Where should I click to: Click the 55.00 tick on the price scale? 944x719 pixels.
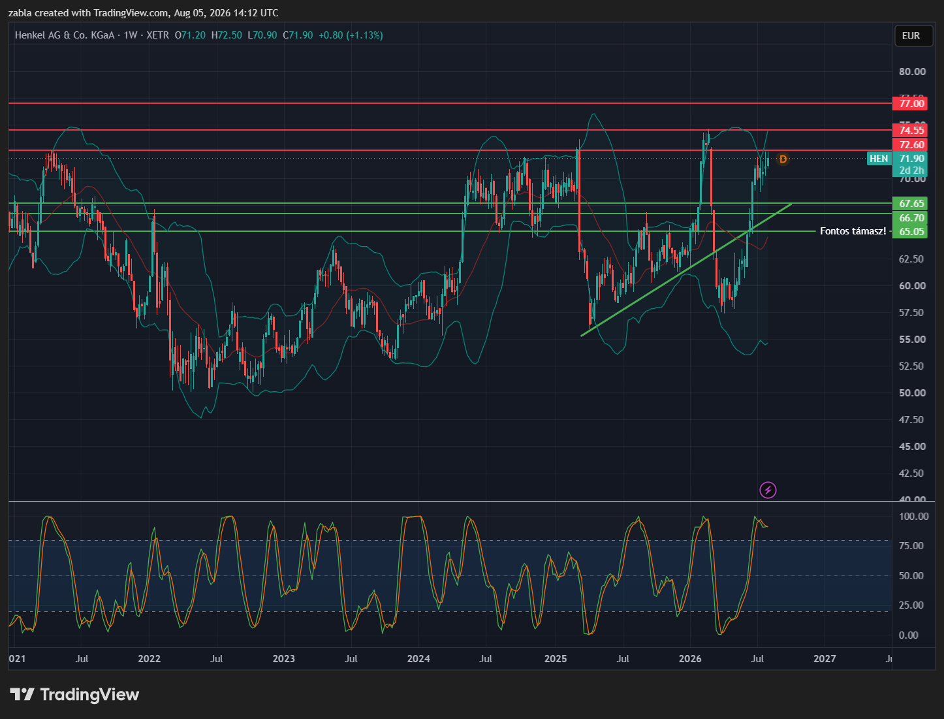912,339
